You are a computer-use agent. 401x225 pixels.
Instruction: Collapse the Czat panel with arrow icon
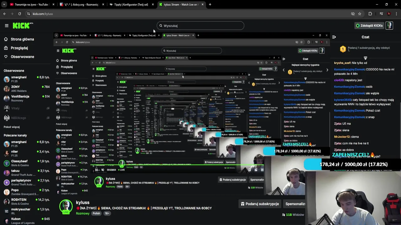click(334, 37)
